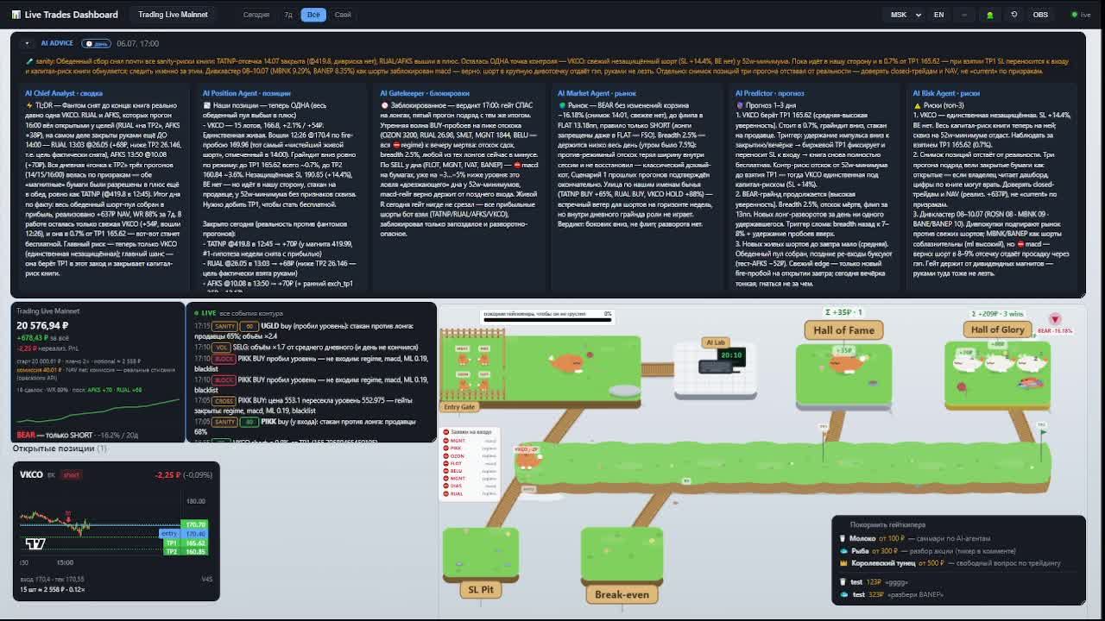Viewport: 1105px width, 621px height.
Task: Click the green equity curve chart
Action: pos(98,410)
